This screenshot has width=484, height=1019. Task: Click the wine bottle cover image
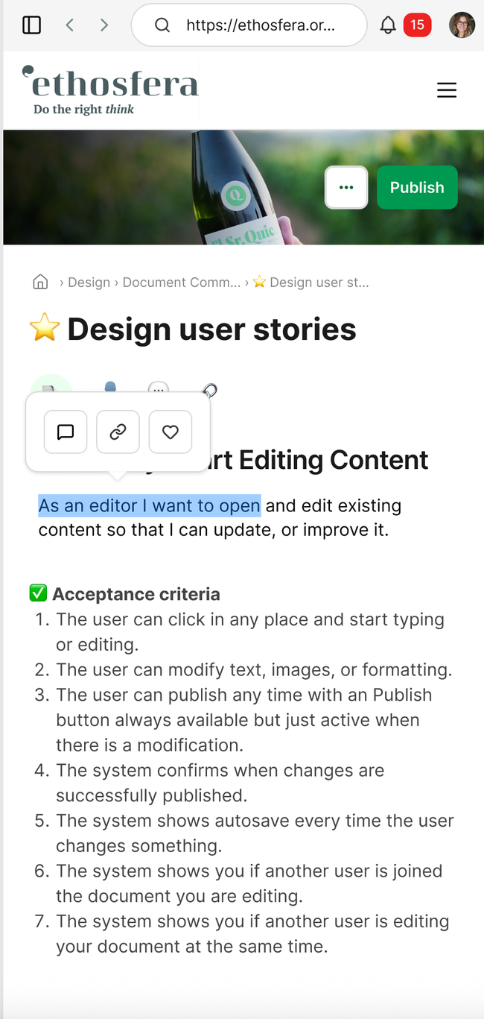tap(243, 187)
